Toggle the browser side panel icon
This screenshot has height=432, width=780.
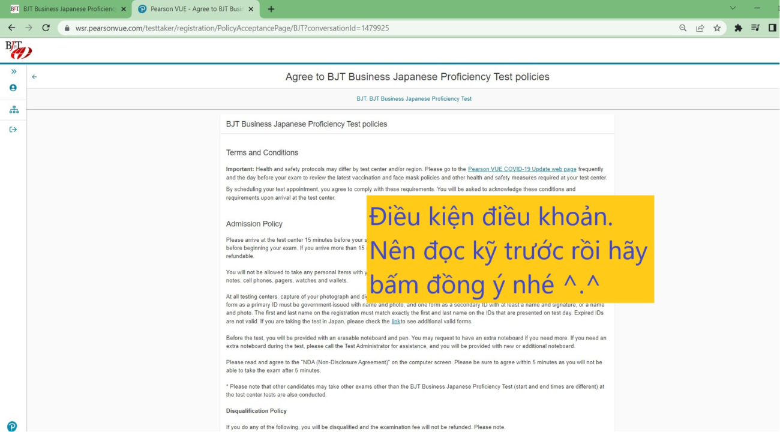coord(772,28)
